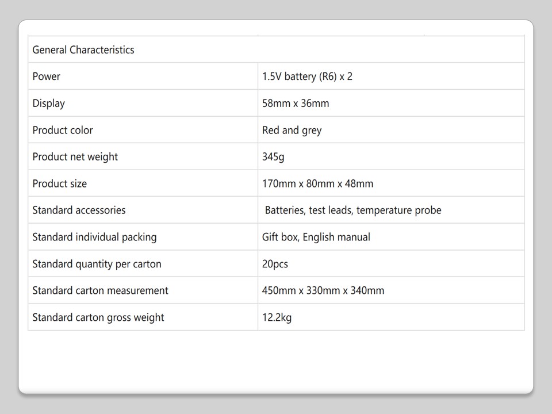Select the Product size label

point(60,183)
